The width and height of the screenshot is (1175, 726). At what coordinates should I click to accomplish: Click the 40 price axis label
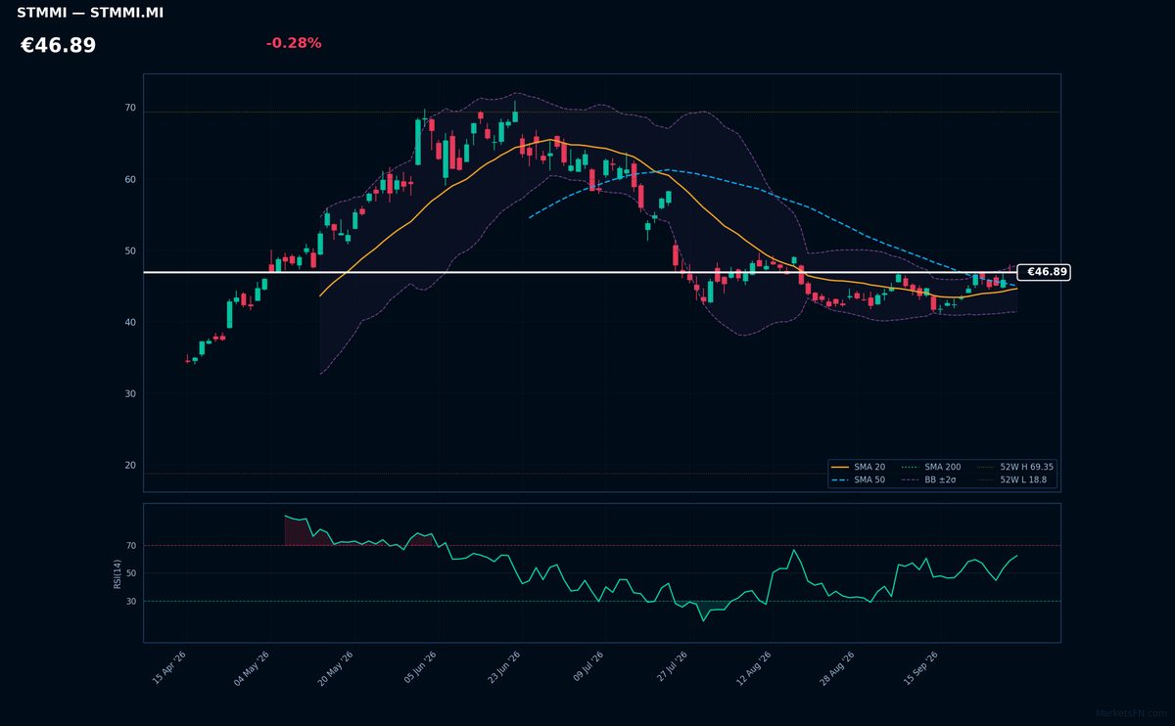[x=130, y=323]
